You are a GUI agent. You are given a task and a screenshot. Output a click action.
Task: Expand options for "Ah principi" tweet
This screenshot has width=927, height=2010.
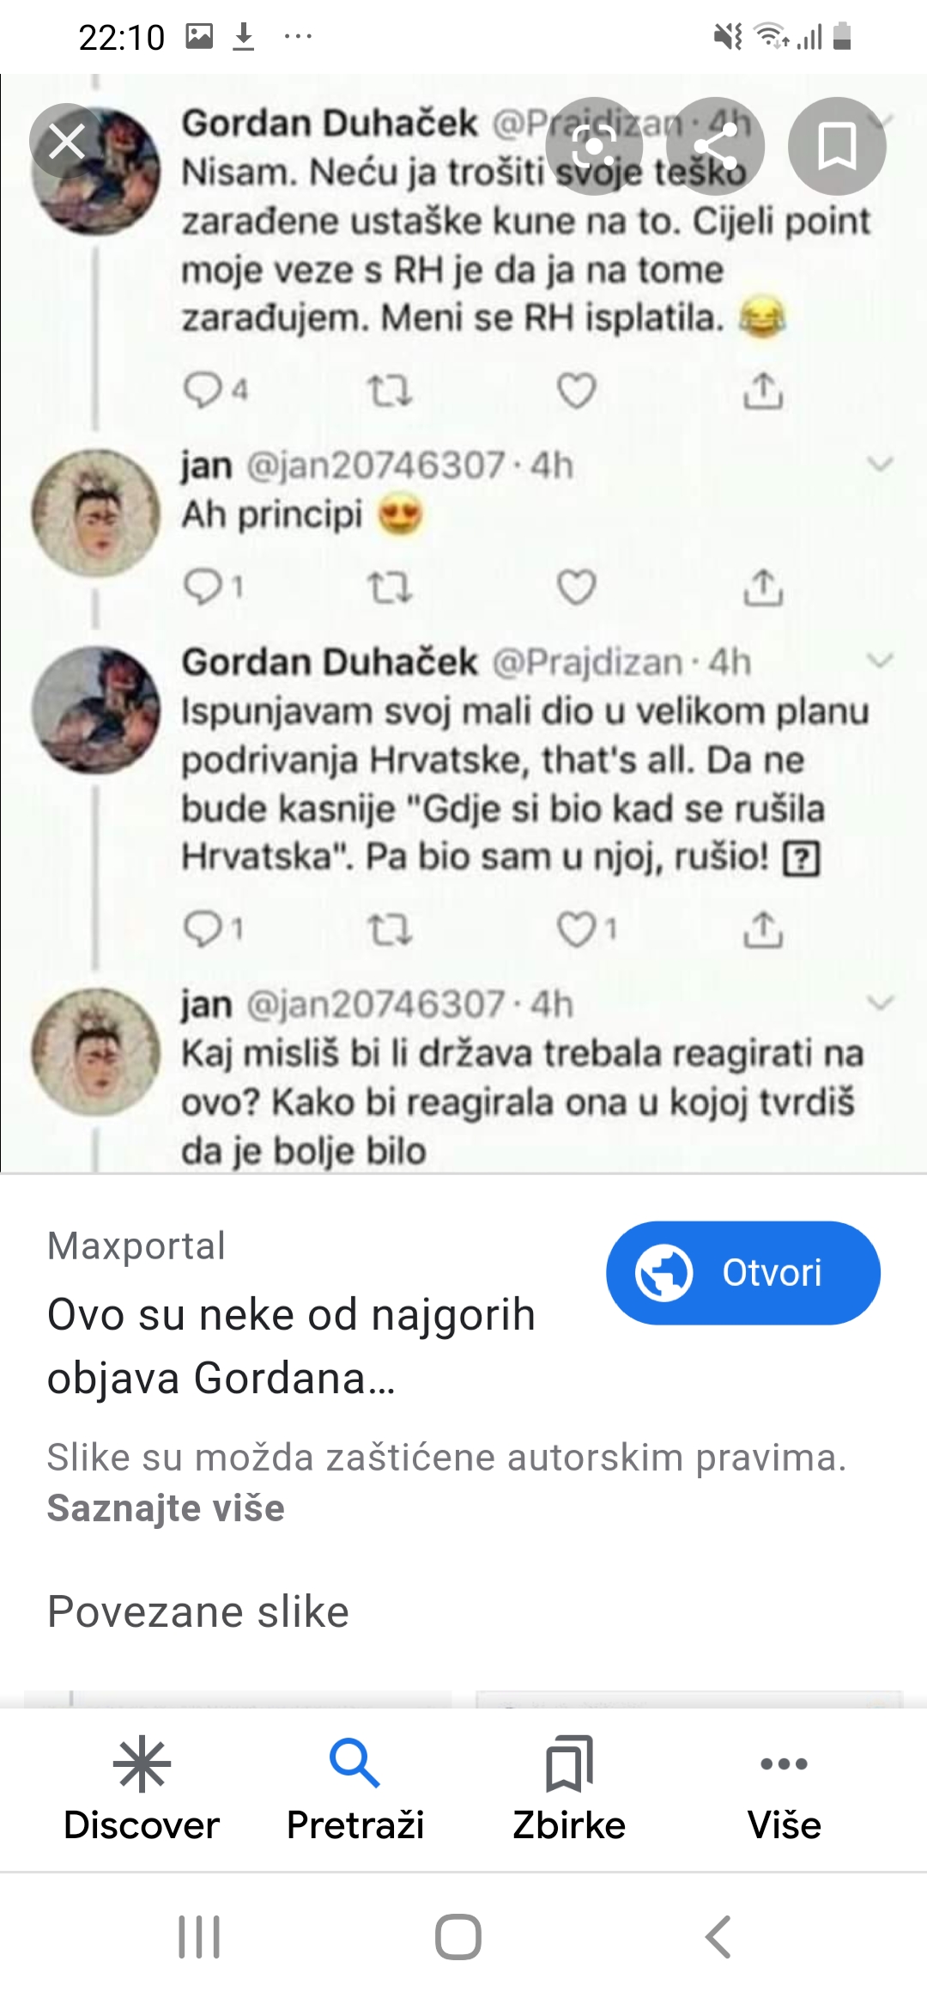point(881,465)
